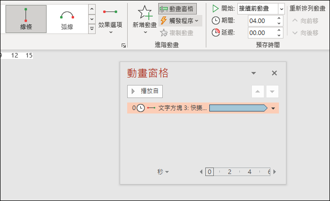The image size is (330, 201).
Task: Open the 效果選項 dropdown
Action: [x=111, y=20]
